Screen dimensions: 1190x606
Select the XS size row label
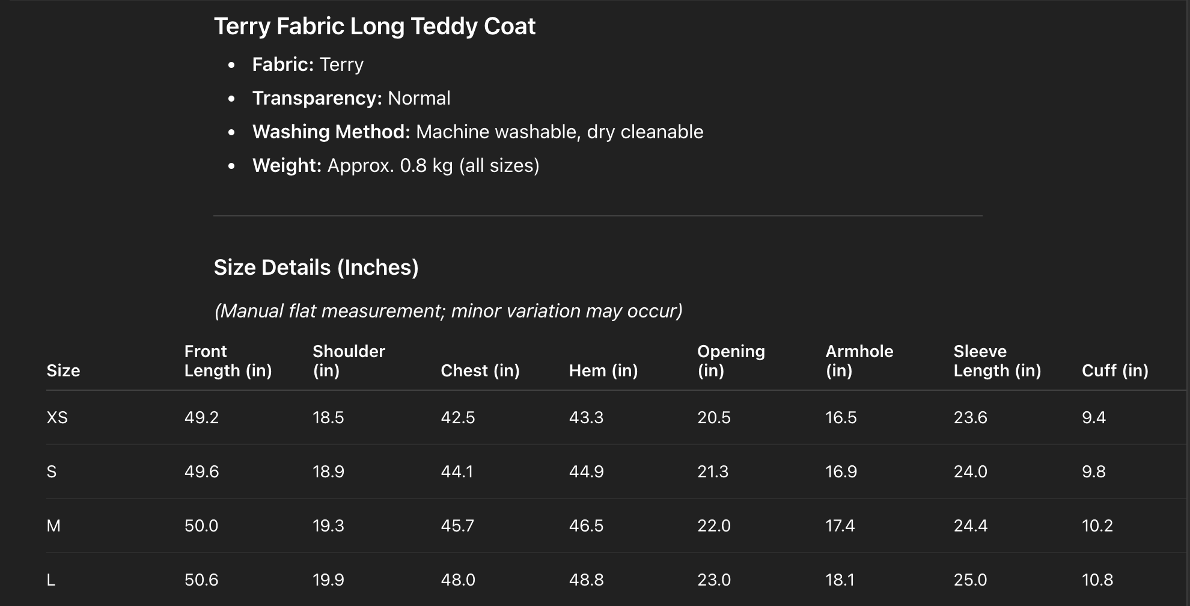(57, 417)
